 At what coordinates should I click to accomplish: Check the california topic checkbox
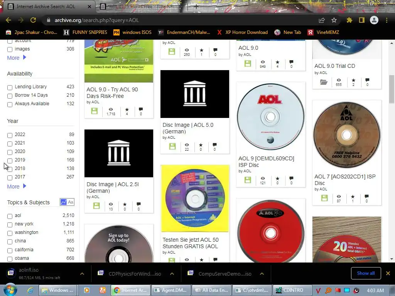coord(10,251)
